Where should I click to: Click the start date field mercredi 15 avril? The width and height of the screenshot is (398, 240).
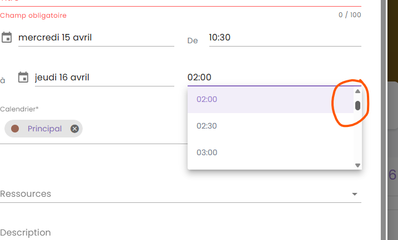94,38
